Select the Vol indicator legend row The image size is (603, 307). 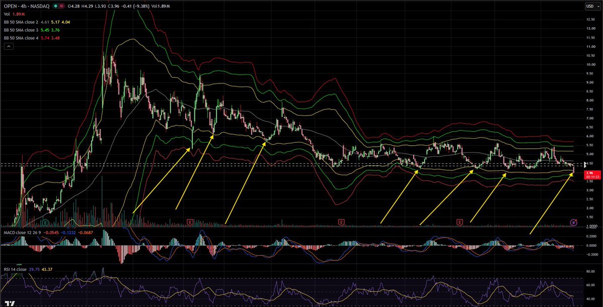14,15
